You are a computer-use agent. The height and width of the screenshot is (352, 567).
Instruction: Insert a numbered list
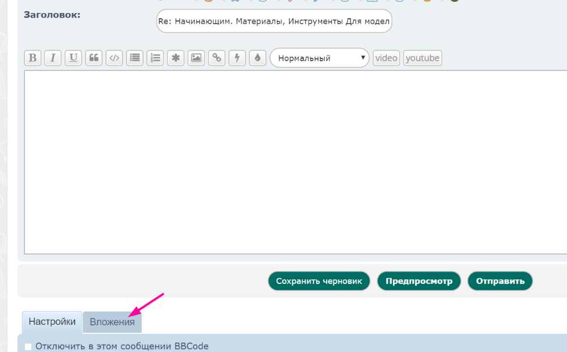[x=155, y=58]
